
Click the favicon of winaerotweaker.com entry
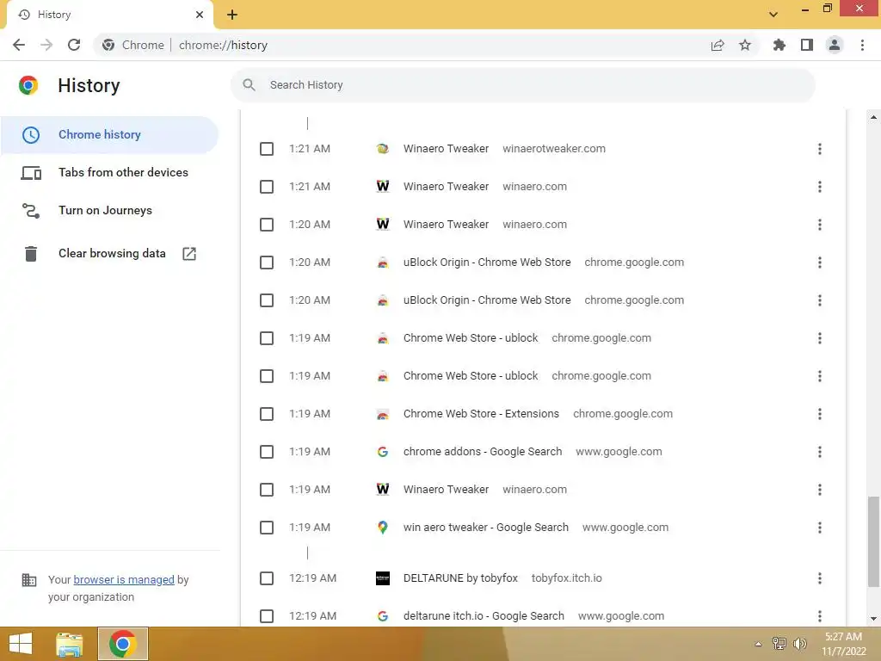click(383, 149)
